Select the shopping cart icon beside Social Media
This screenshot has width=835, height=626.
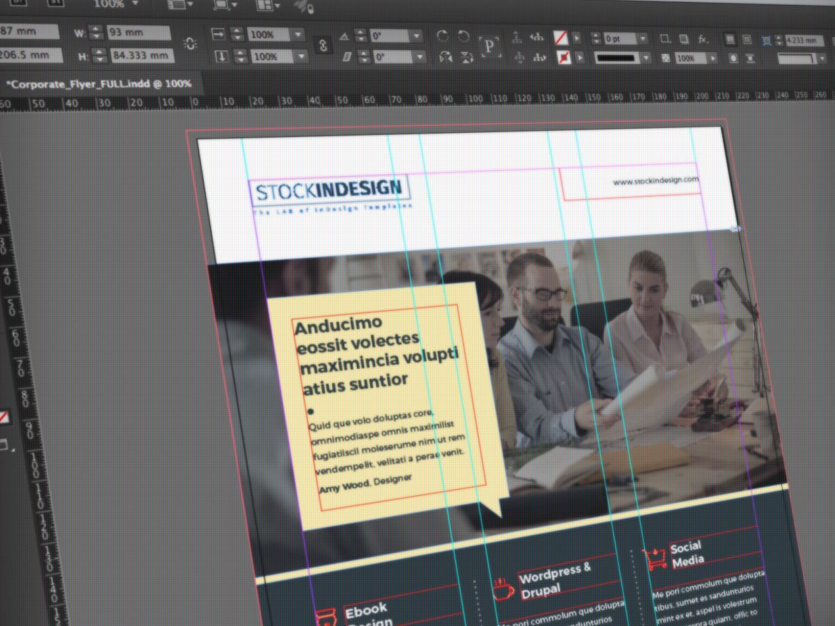(x=654, y=560)
